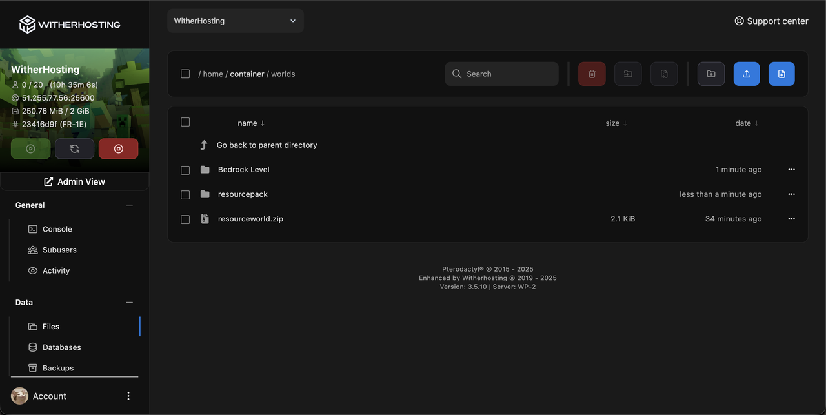This screenshot has width=826, height=415.
Task: Click the server ID 23416d9f (FR-1E)
Action: (x=54, y=124)
